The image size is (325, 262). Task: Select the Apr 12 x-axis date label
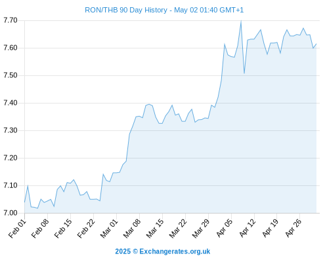(248, 229)
